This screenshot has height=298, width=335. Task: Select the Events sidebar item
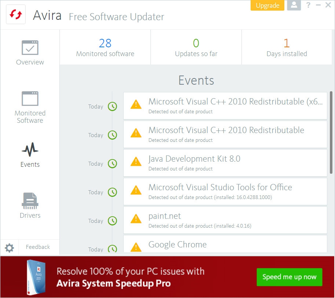(30, 155)
